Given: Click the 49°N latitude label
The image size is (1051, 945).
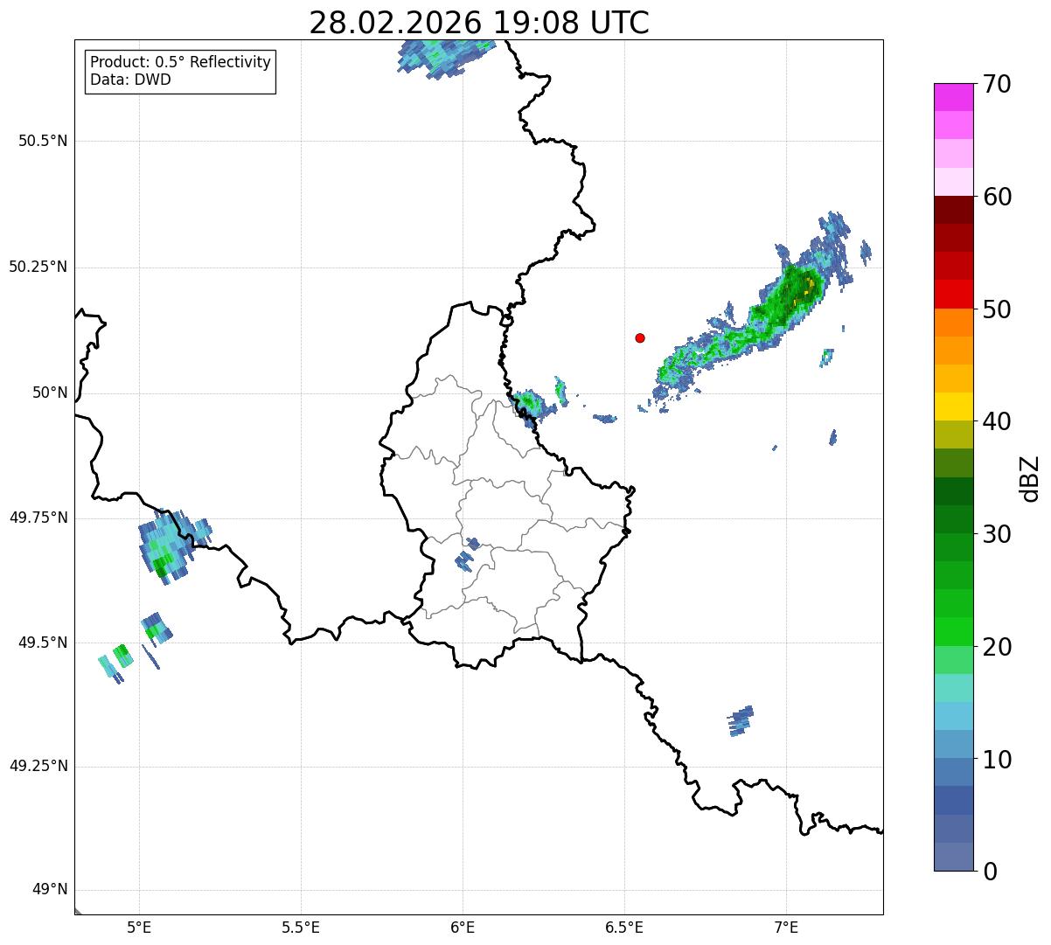Looking at the screenshot, I should coord(50,890).
